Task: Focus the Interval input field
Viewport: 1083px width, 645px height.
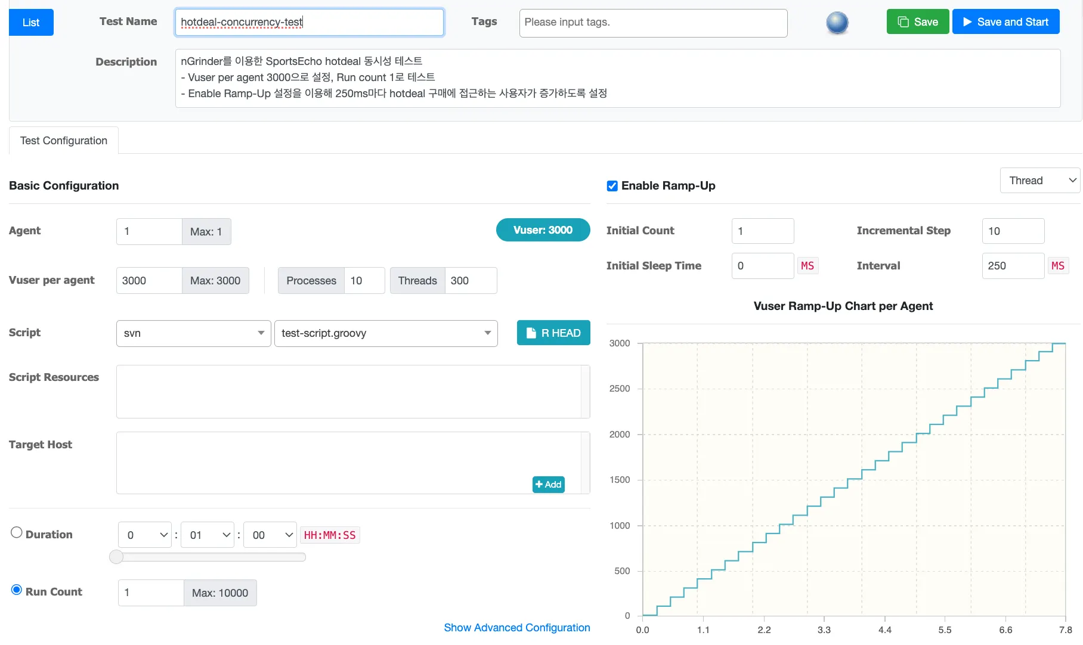Action: [x=1013, y=266]
